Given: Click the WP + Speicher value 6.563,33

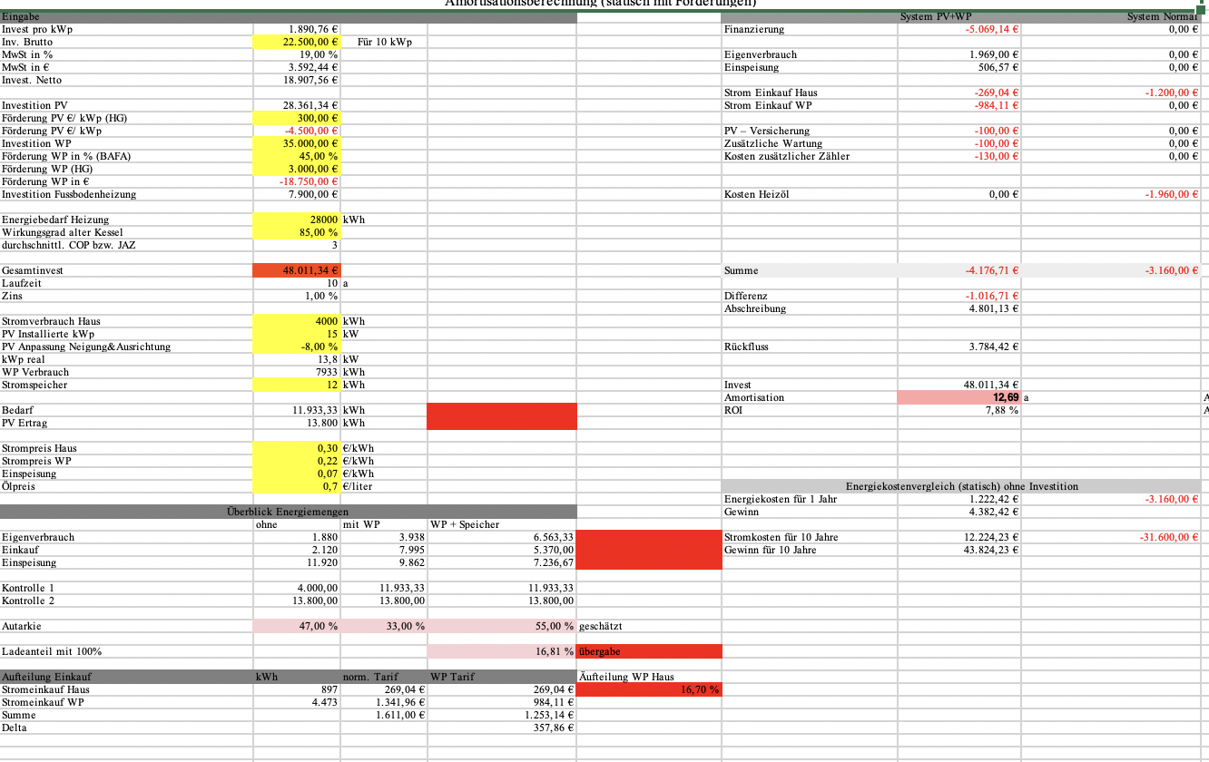Looking at the screenshot, I should (x=553, y=537).
